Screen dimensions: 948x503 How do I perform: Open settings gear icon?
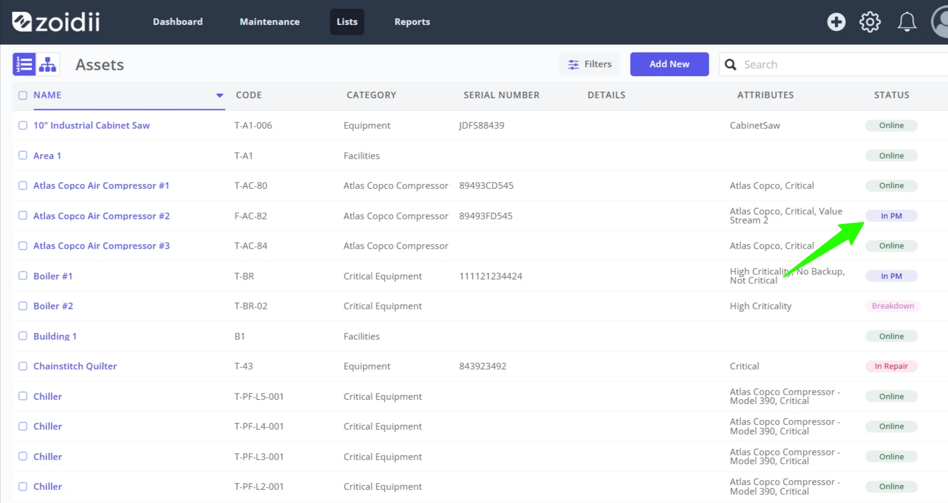[870, 22]
